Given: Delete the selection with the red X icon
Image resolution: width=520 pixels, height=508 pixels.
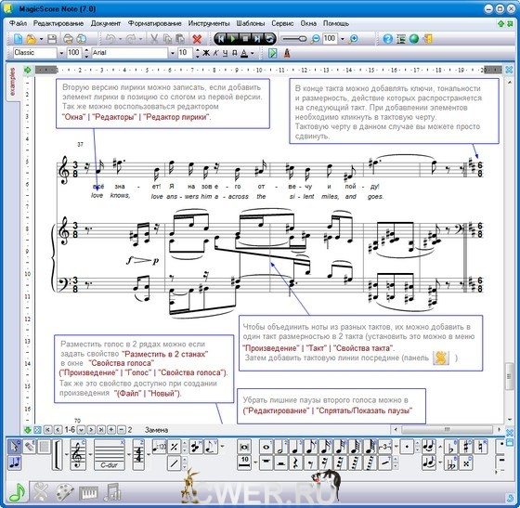Looking at the screenshot, I should 197,39.
